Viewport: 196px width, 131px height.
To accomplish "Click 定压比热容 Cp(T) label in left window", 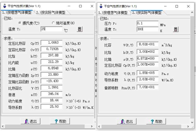I will click(x=24, y=43).
